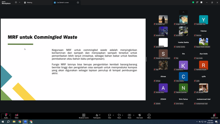
Task: Select Ni Made Yuli's video thumbnail
Action: pyautogui.click(x=163, y=20)
